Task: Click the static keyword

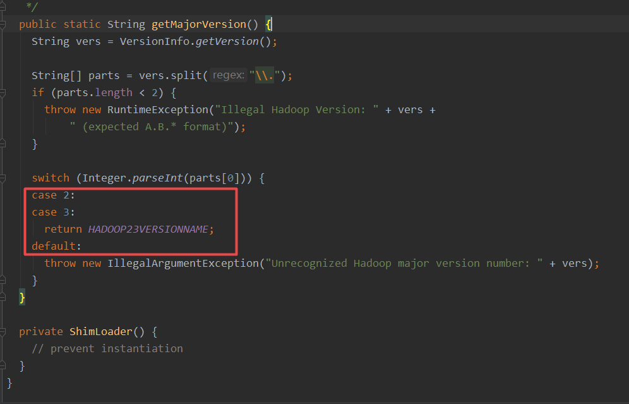Action: (x=82, y=25)
